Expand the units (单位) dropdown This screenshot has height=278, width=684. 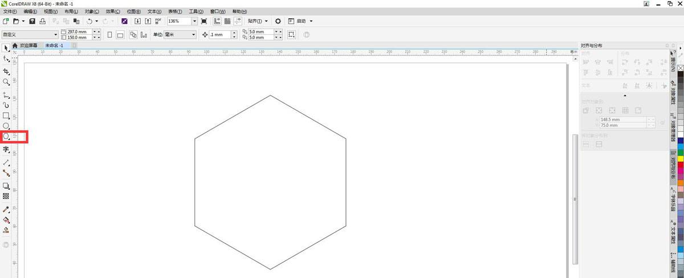coord(193,35)
